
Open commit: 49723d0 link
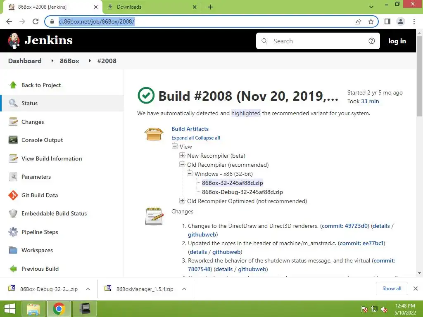(x=345, y=226)
